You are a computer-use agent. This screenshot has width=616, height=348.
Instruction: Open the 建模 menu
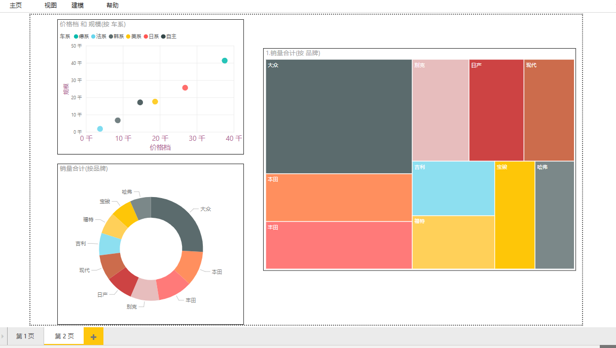[x=78, y=6]
